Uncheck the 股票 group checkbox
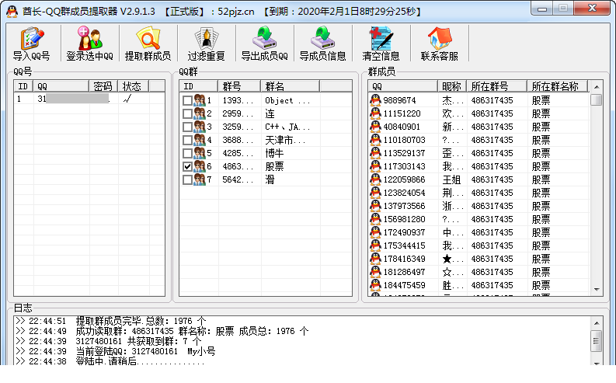616x383 pixels. (x=187, y=166)
